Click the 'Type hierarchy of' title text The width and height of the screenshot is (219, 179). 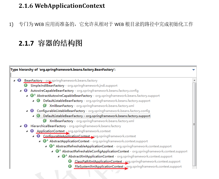click(x=63, y=70)
